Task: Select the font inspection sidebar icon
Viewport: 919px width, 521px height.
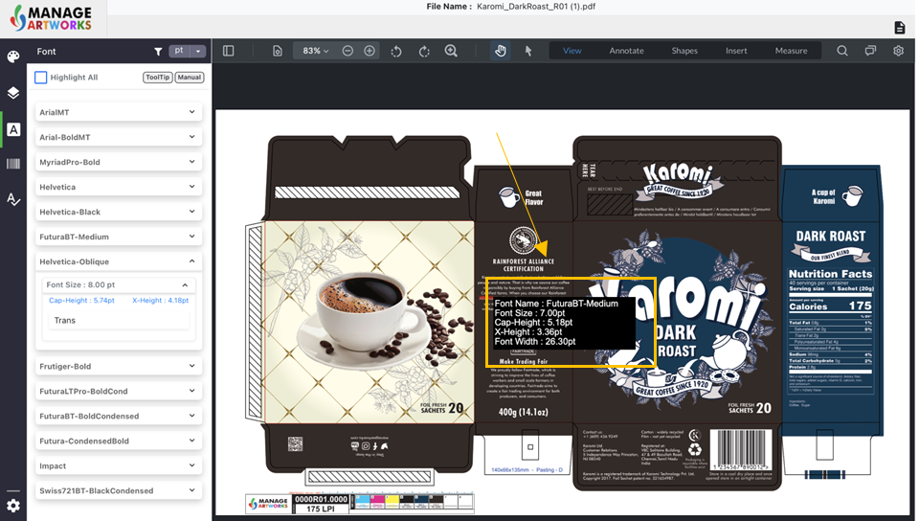Action: (x=12, y=129)
